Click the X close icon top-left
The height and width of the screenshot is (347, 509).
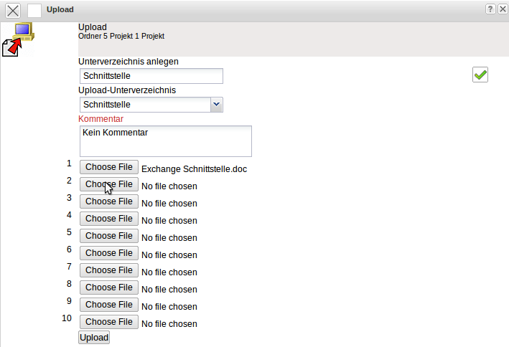[13, 10]
